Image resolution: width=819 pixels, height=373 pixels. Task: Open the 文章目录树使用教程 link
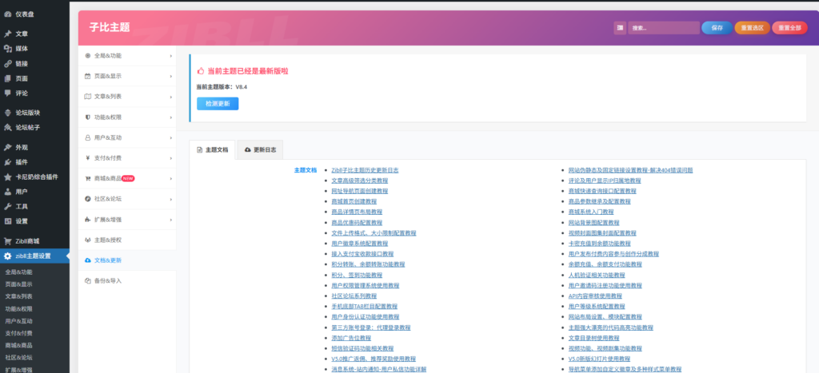click(x=594, y=338)
